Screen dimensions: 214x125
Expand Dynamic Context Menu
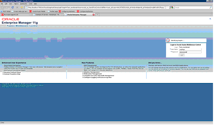3,72
